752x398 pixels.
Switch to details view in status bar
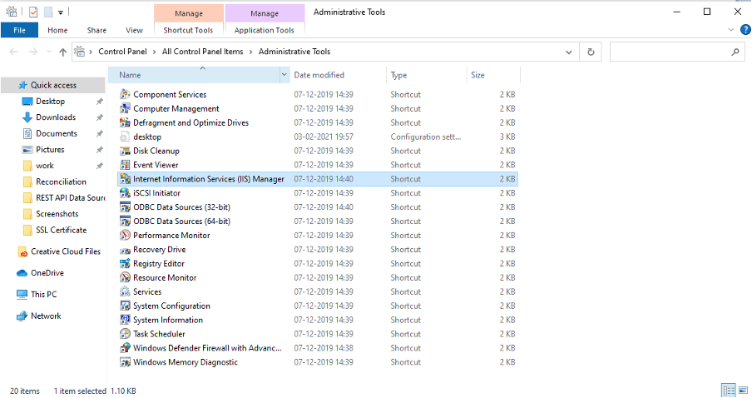(x=728, y=390)
